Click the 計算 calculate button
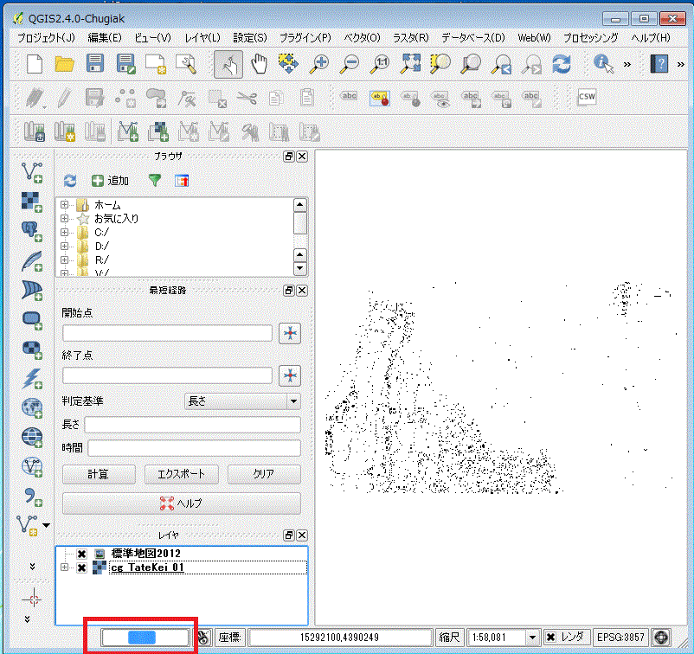This screenshot has width=694, height=654. coord(99,475)
